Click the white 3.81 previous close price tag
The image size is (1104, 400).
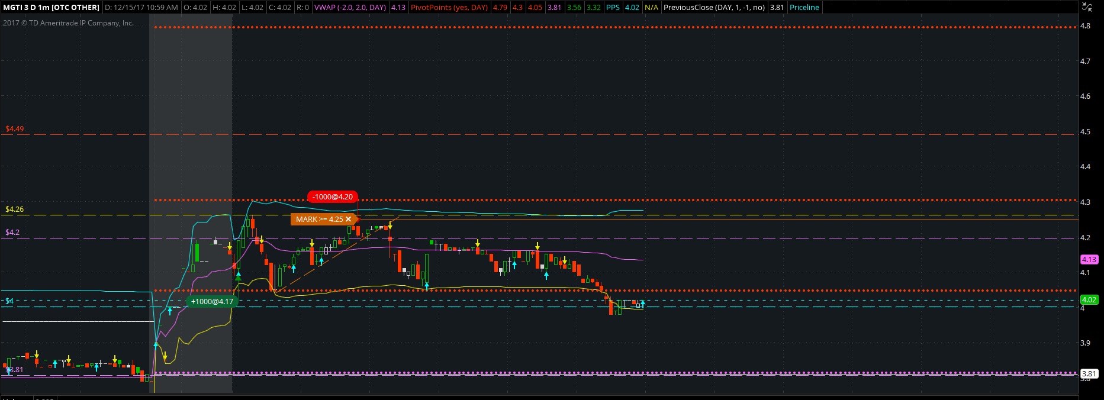[x=1089, y=373]
